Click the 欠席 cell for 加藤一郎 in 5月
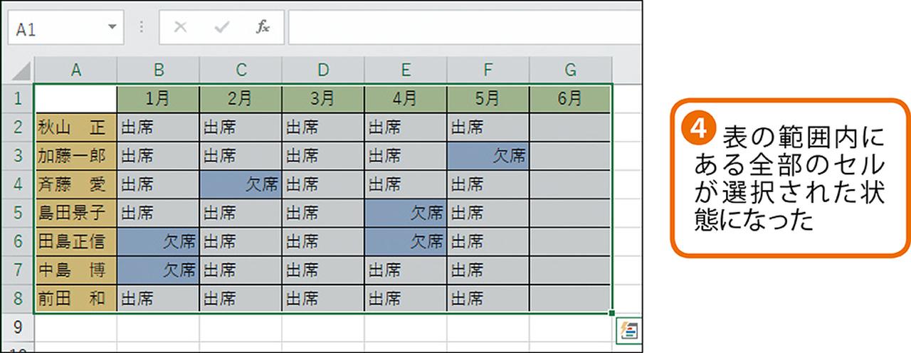 coord(488,156)
